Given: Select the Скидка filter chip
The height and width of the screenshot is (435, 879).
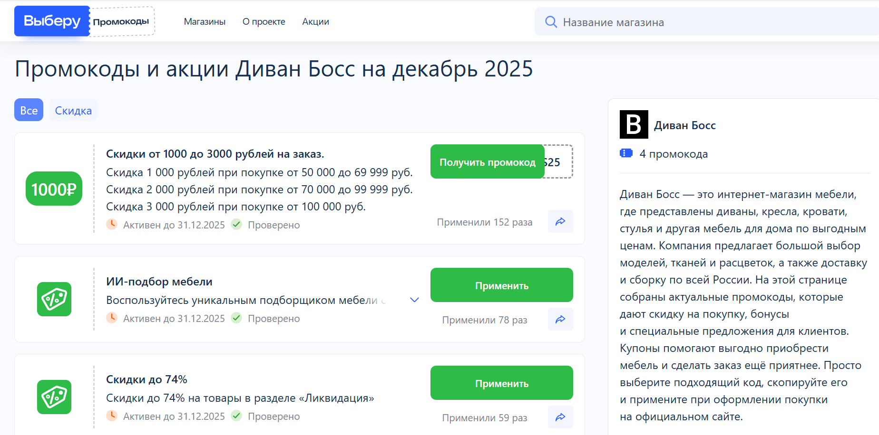Looking at the screenshot, I should (x=73, y=110).
